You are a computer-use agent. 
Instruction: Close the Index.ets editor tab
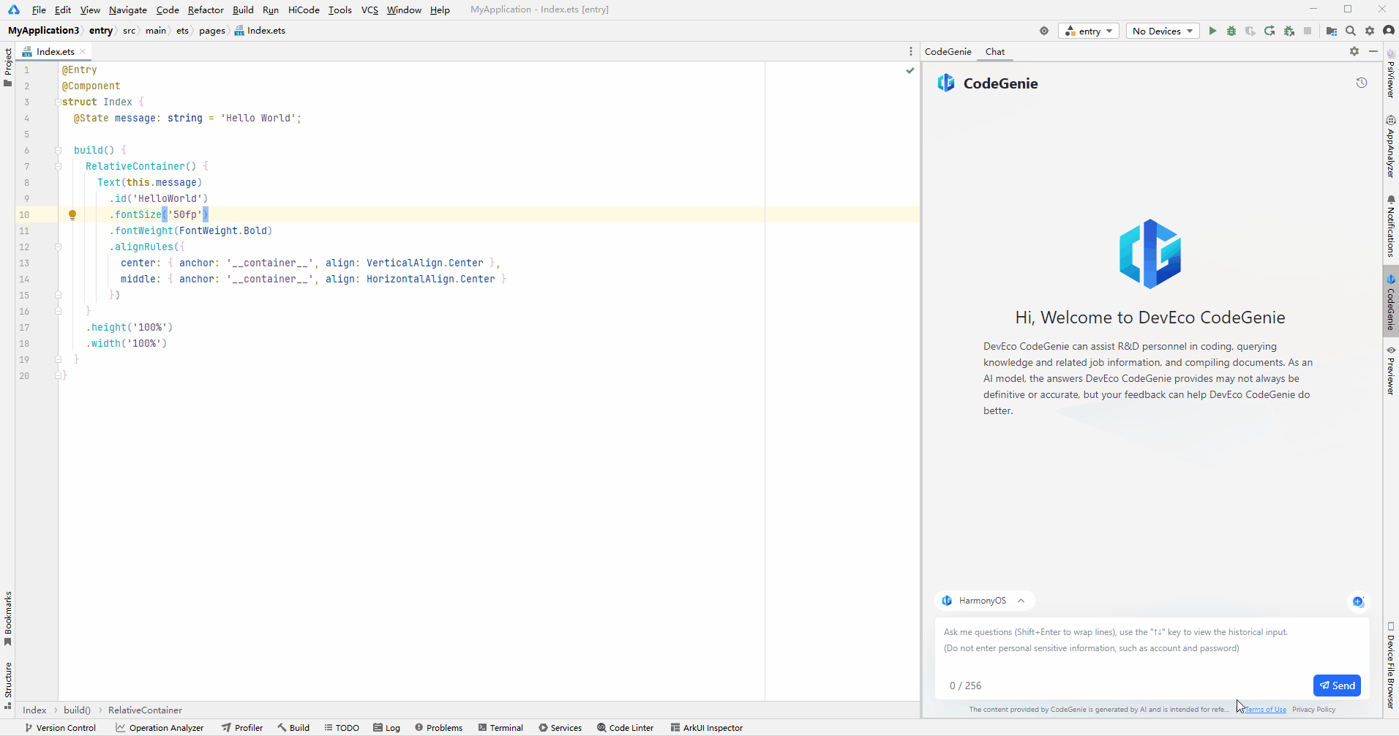83,51
